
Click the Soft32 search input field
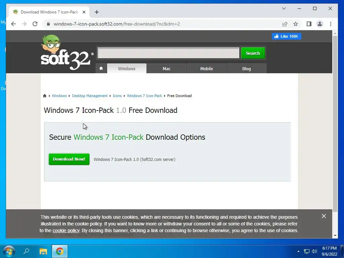click(168, 53)
